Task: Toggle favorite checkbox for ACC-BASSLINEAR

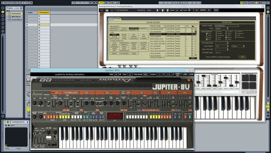Action: click(x=192, y=29)
